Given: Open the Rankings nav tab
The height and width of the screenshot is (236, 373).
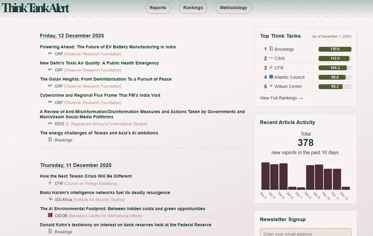Looking at the screenshot, I should [x=193, y=8].
